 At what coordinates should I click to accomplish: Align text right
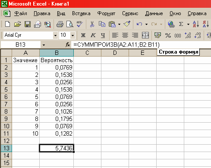pyautogui.click(x=135, y=35)
